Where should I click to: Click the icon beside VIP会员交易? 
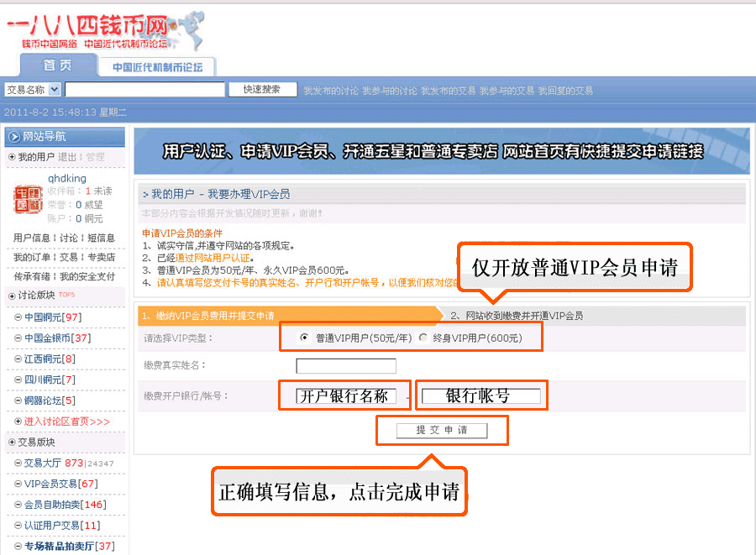18,484
